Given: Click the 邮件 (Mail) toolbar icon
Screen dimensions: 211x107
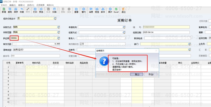Looking at the screenshot, I should (103, 10).
